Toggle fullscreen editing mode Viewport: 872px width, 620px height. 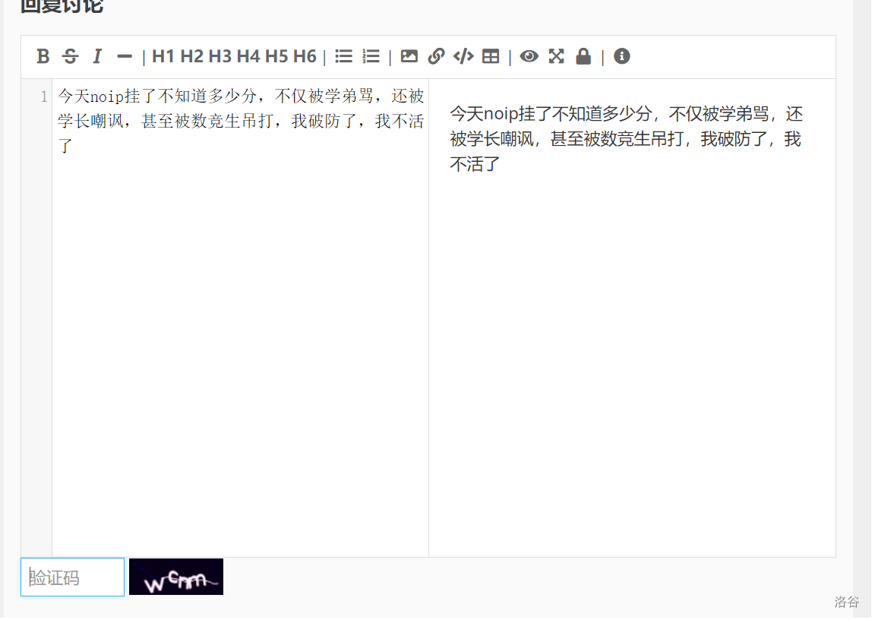pyautogui.click(x=557, y=56)
